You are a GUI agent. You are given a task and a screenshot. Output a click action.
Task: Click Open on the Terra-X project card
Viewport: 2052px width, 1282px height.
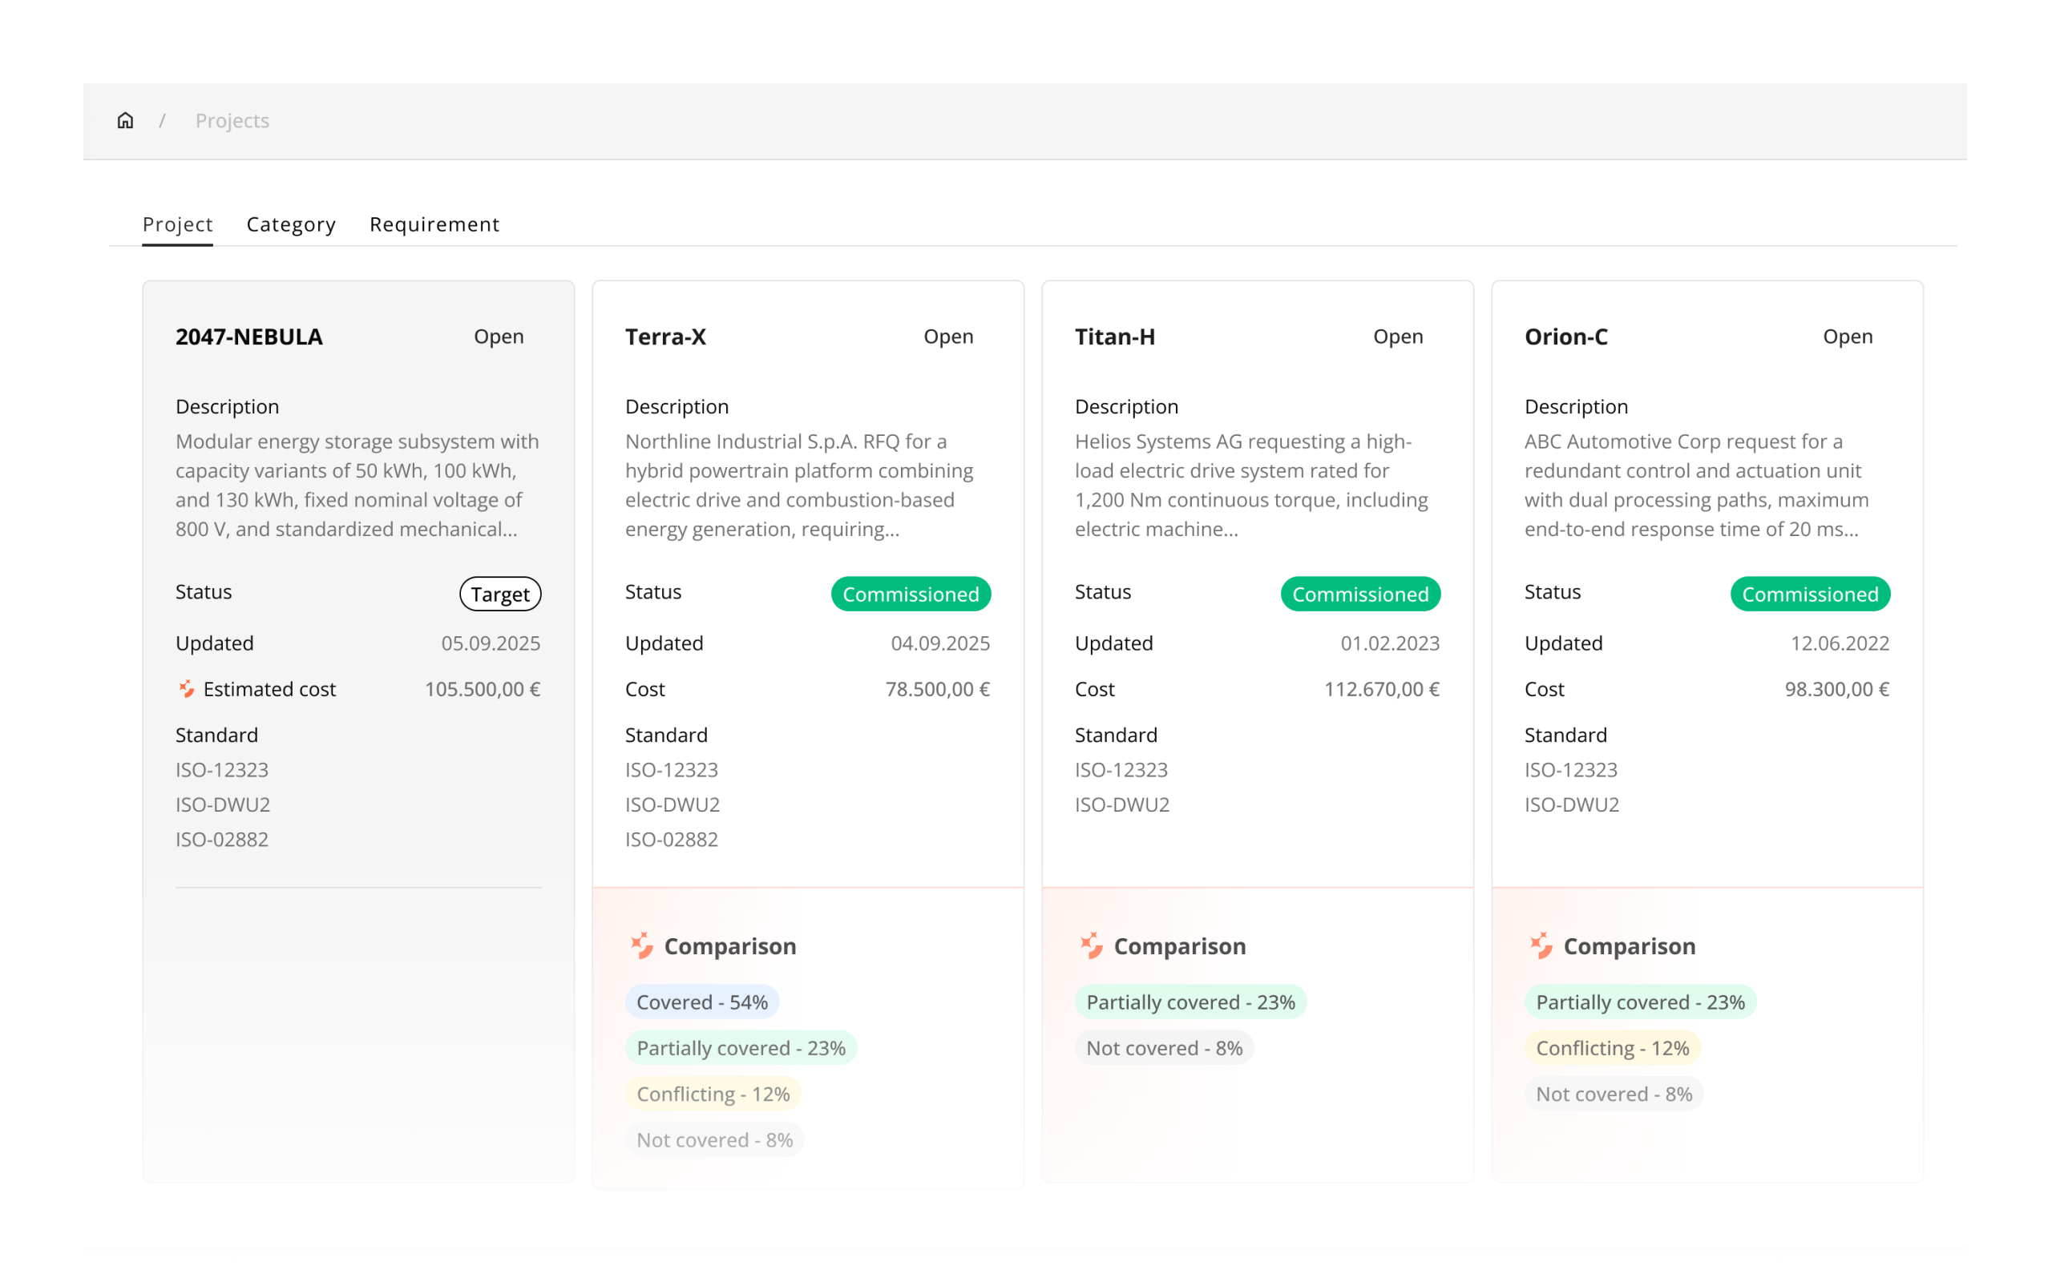948,337
